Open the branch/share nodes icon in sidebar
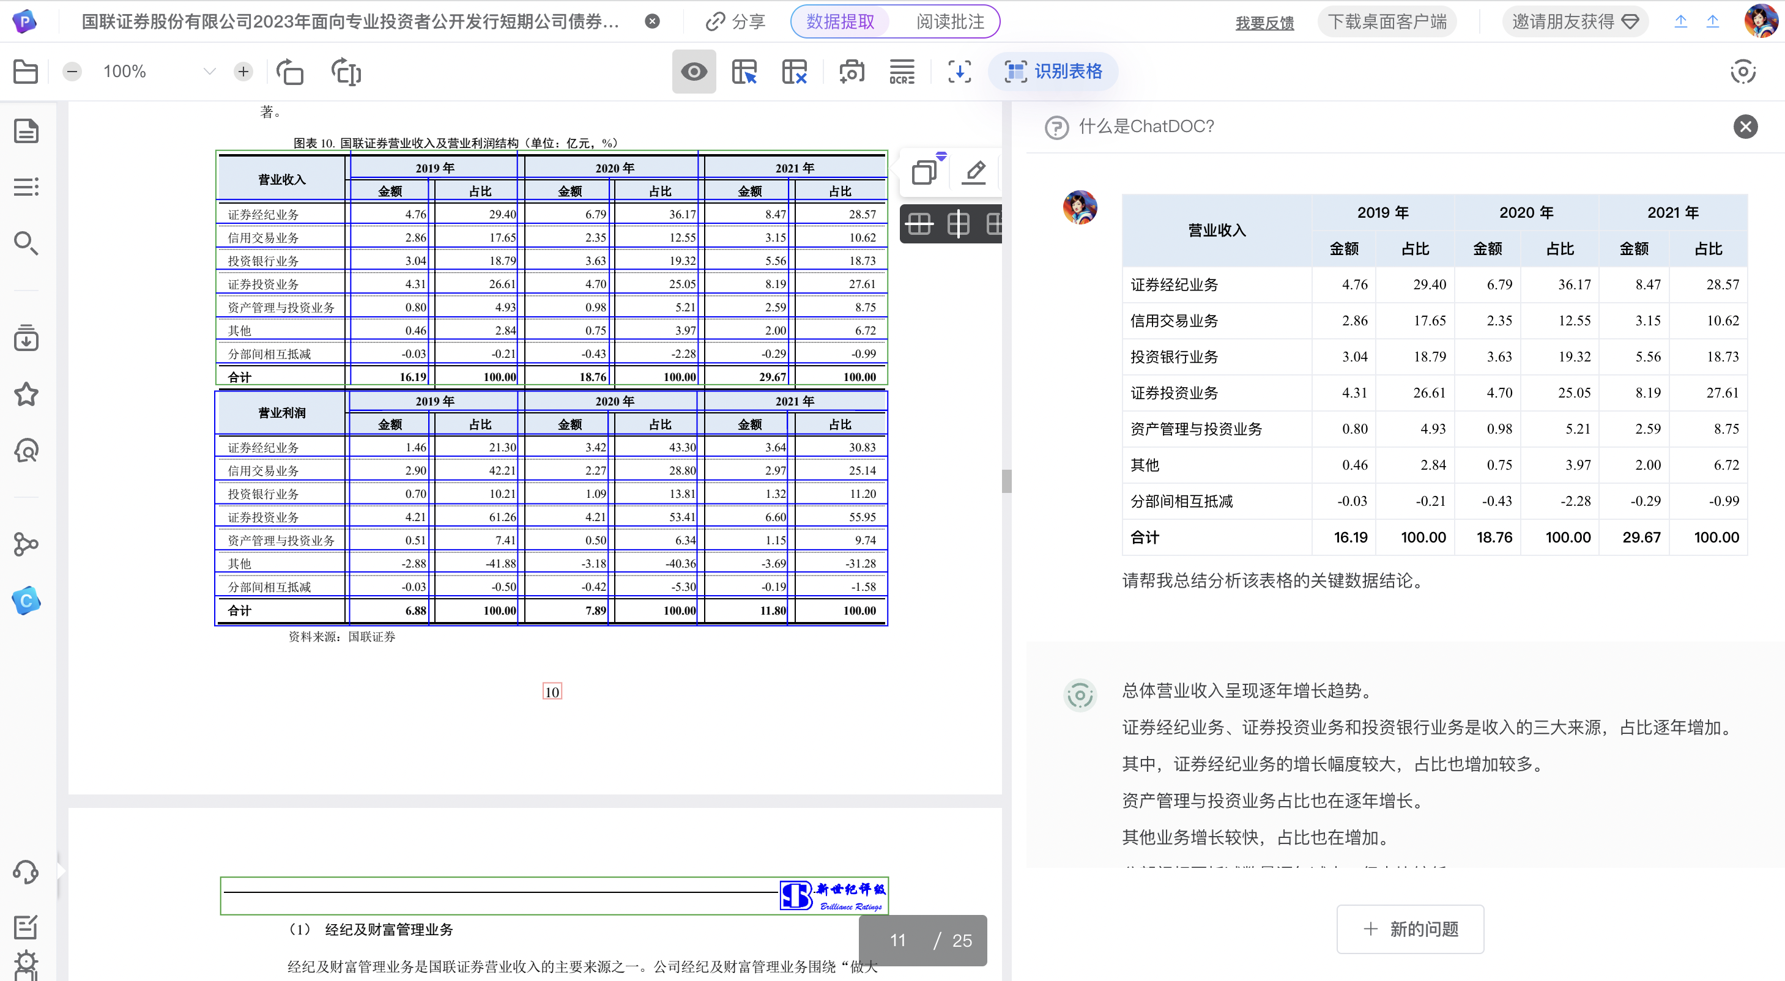1785x981 pixels. pos(26,544)
